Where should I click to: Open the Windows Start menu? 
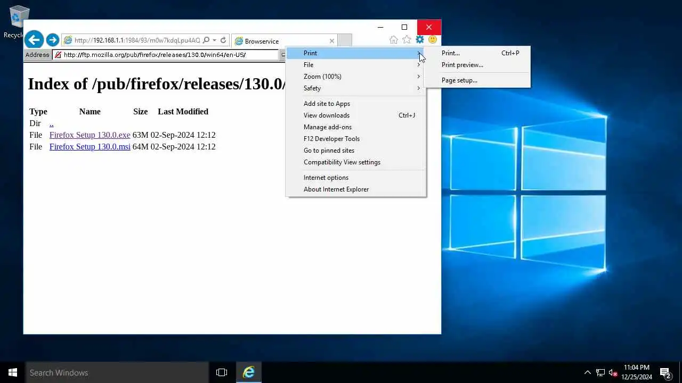[x=13, y=372]
